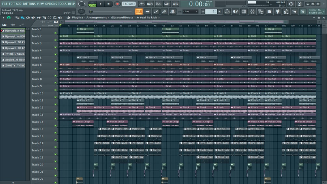Click the bar 49 marker on the timeline
The image size is (327, 184).
tap(164, 26)
